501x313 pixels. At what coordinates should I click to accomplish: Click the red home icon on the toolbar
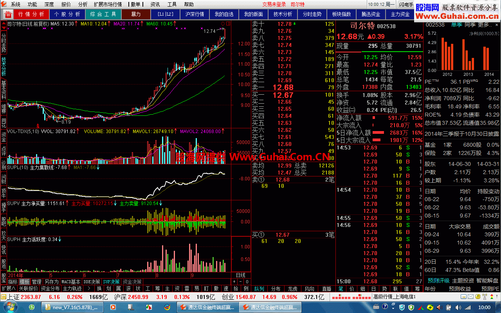coord(8,14)
